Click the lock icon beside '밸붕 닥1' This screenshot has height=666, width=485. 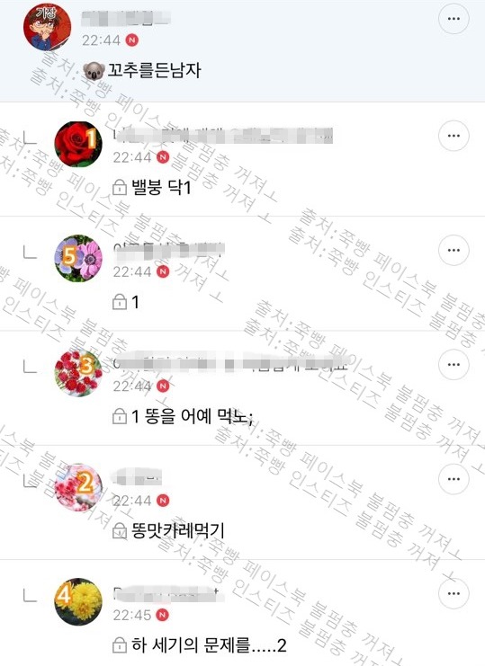pyautogui.click(x=120, y=187)
